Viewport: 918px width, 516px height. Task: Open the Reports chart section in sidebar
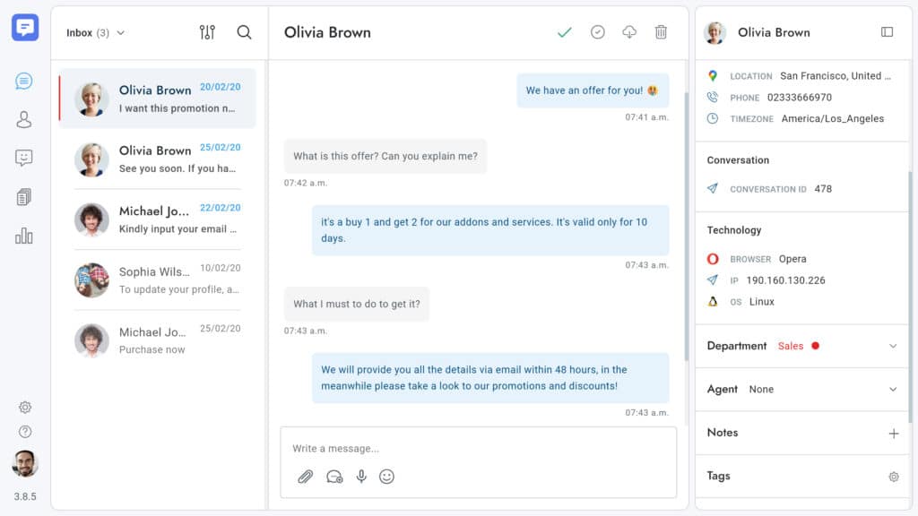(24, 236)
